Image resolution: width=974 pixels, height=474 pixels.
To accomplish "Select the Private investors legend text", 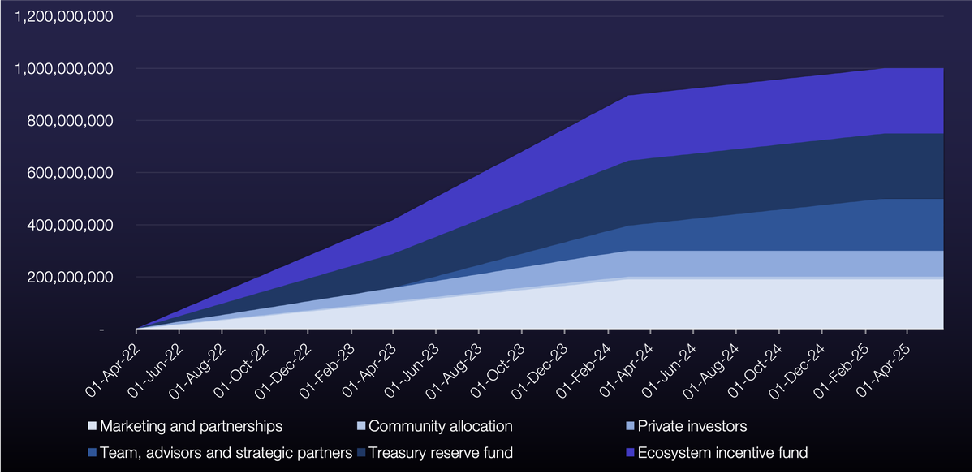I will pyautogui.click(x=692, y=426).
